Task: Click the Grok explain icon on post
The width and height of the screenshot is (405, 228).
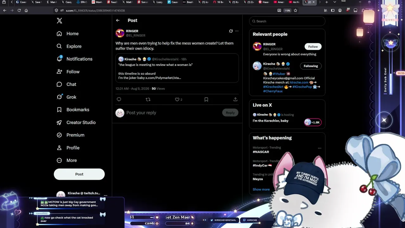Action: click(x=231, y=31)
